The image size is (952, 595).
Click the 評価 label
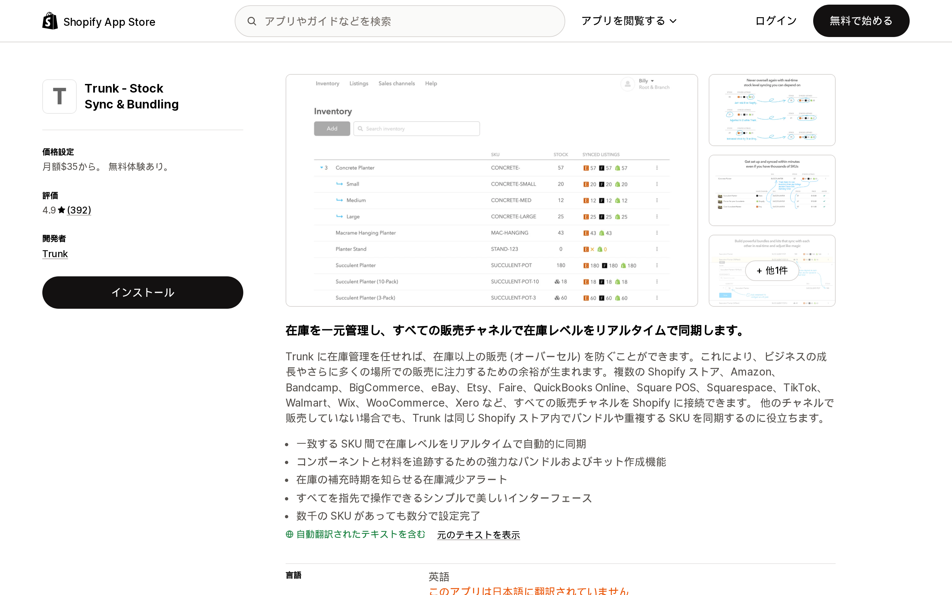50,196
